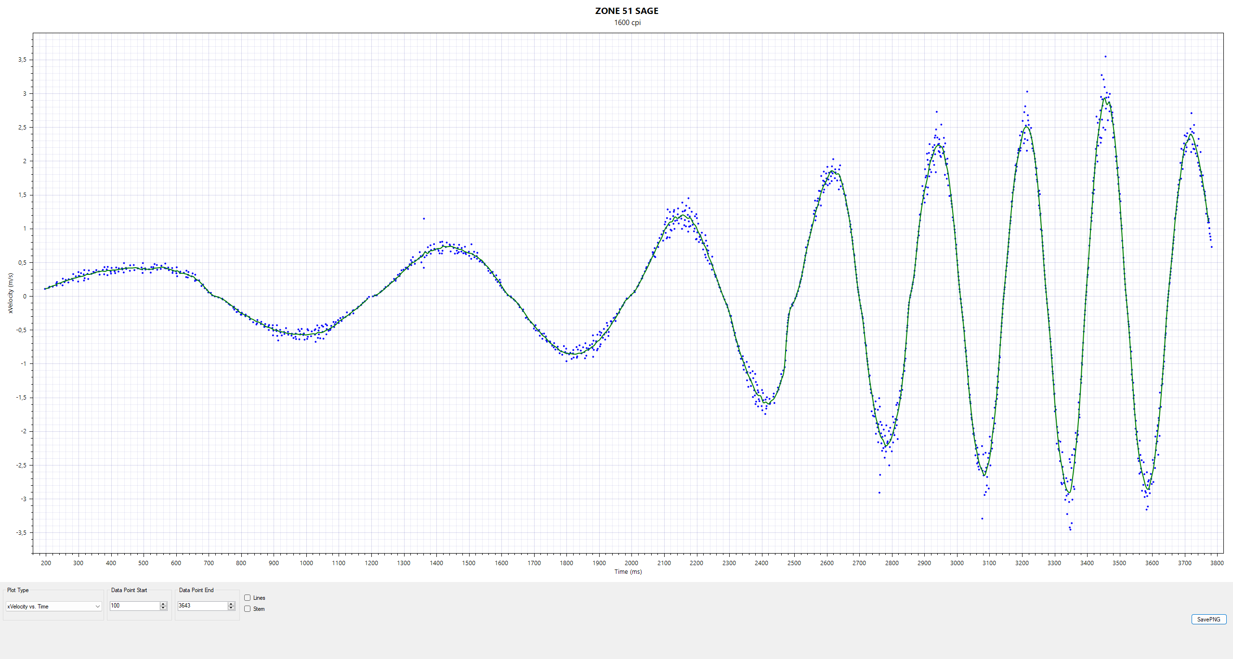This screenshot has height=659, width=1233.
Task: Click the SavePNG button
Action: pos(1208,619)
